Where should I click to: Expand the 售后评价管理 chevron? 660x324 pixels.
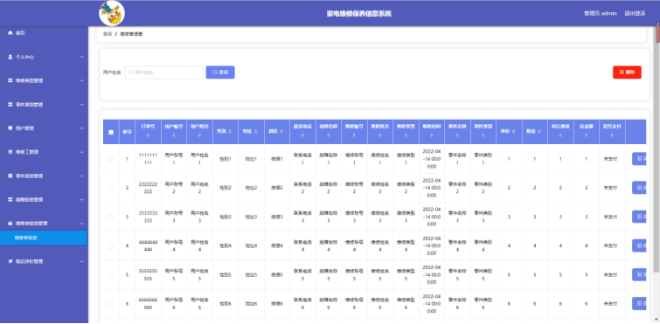pos(81,261)
